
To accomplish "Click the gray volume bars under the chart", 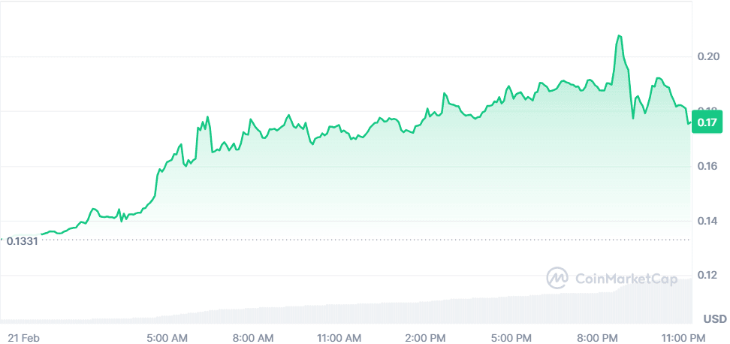I will [x=451, y=312].
